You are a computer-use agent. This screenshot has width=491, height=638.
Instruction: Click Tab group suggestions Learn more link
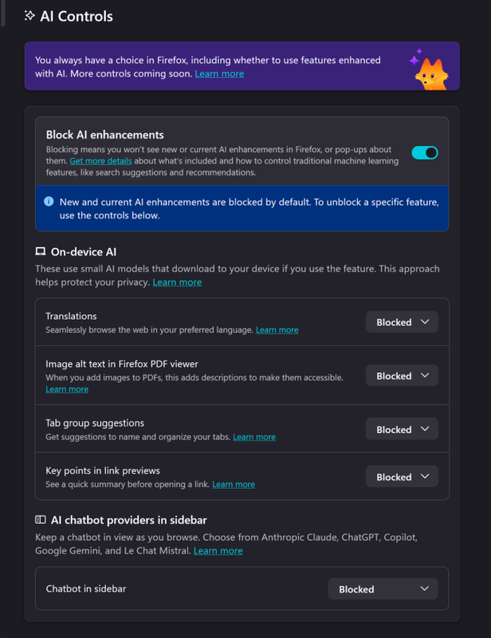[x=253, y=437]
